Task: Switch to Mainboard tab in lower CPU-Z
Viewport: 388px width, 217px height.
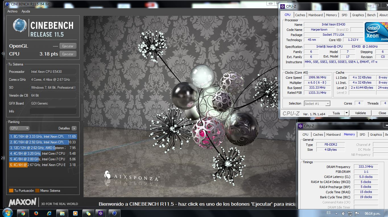Action: pyautogui.click(x=333, y=135)
